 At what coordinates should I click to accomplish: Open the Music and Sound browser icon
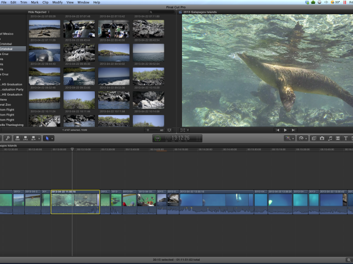330,138
